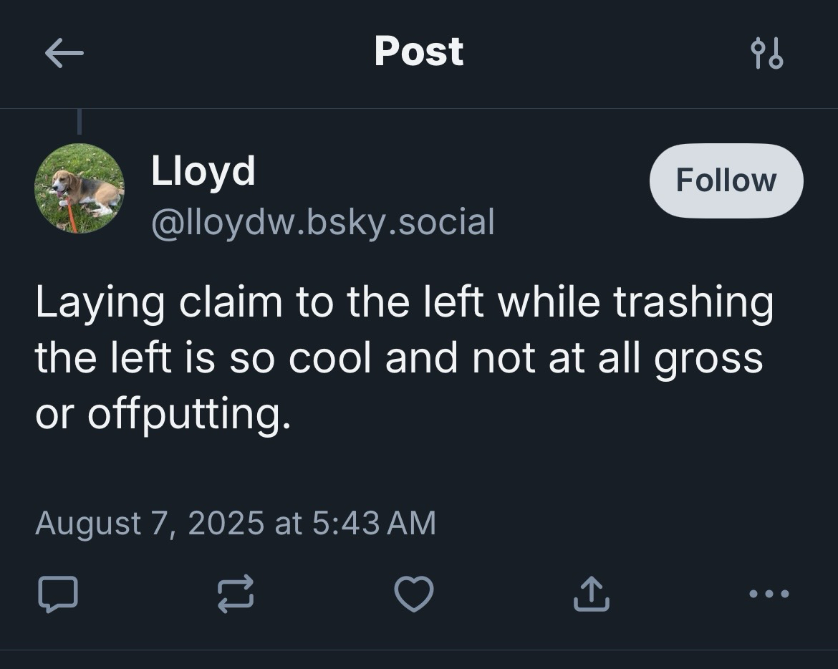Image resolution: width=838 pixels, height=669 pixels.
Task: Open profile via the display name Lloyd
Action: click(203, 171)
